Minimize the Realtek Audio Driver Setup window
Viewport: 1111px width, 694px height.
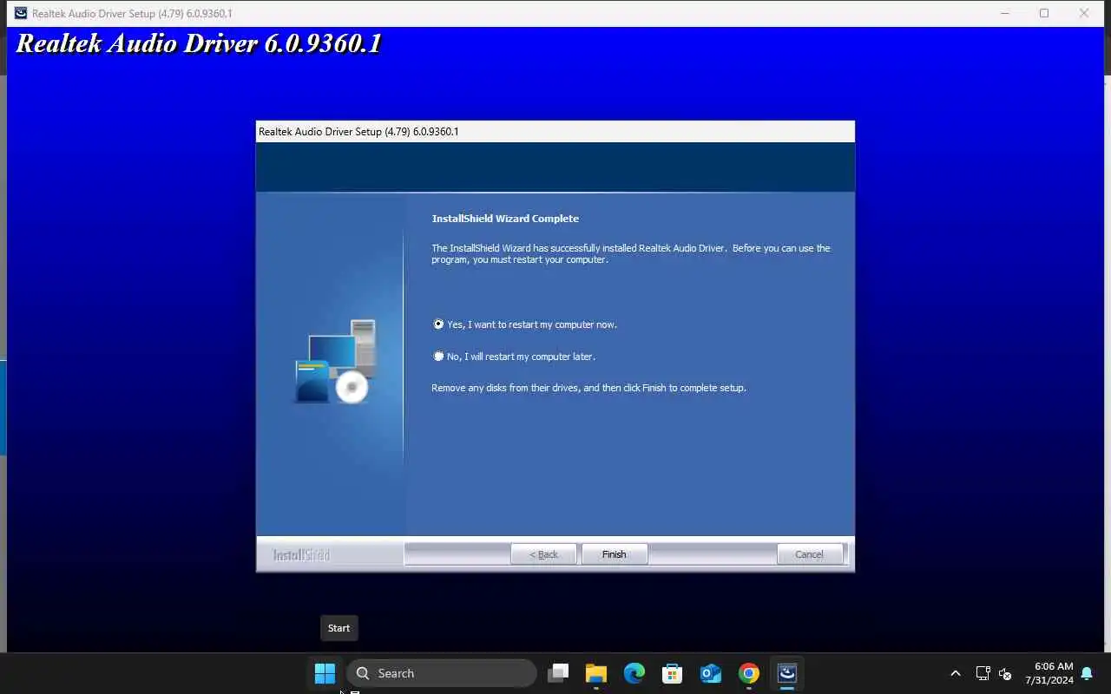[x=1004, y=13]
